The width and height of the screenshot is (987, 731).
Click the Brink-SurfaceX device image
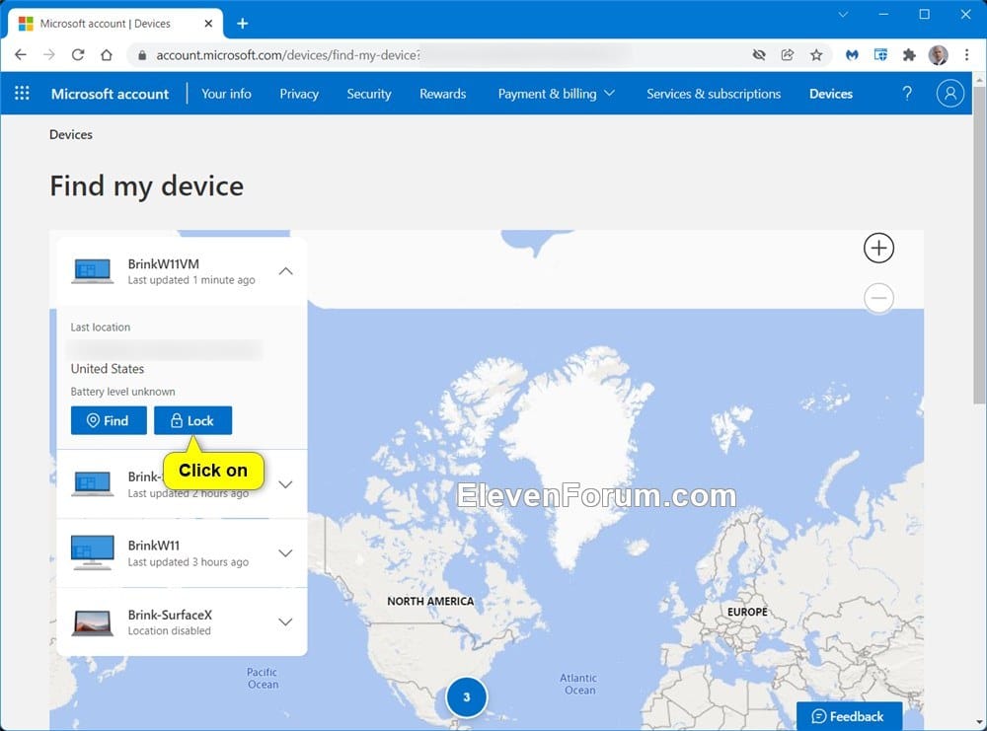tap(93, 622)
